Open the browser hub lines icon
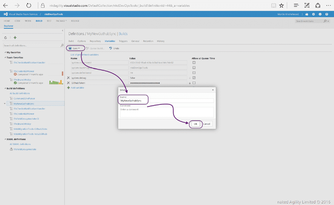Image resolution: width=334 pixels, height=205 pixels. [296, 5]
